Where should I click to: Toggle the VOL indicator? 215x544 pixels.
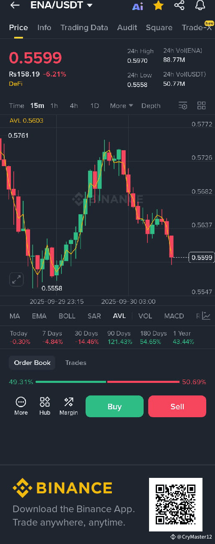pos(145,316)
